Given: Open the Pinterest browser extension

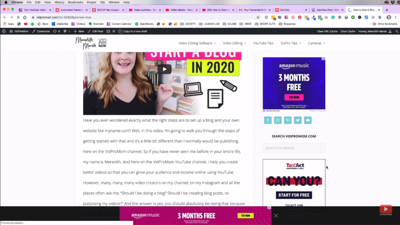Looking at the screenshot, I should 300,17.
